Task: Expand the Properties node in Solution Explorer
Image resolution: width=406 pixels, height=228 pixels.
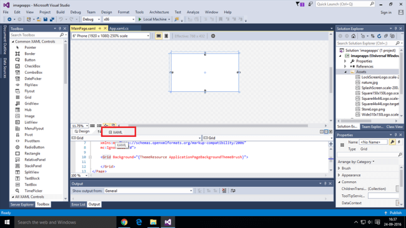Action: pos(345,61)
